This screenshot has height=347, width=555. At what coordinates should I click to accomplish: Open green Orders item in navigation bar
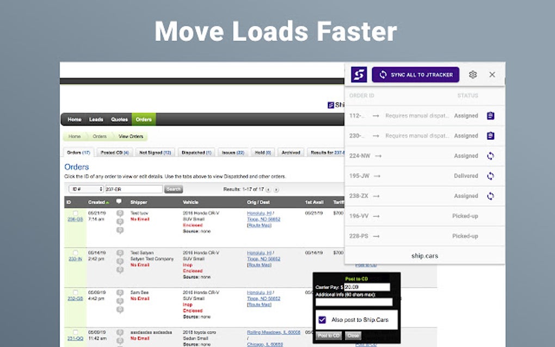coord(144,120)
